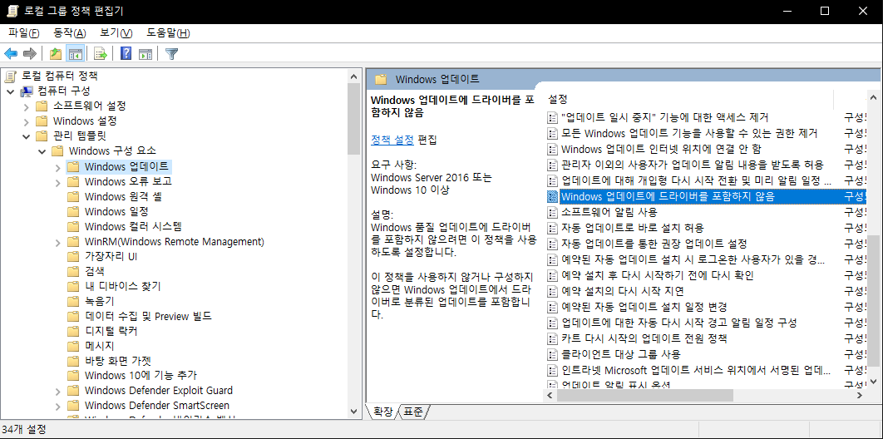Switch to the 확장 tab

click(x=383, y=412)
